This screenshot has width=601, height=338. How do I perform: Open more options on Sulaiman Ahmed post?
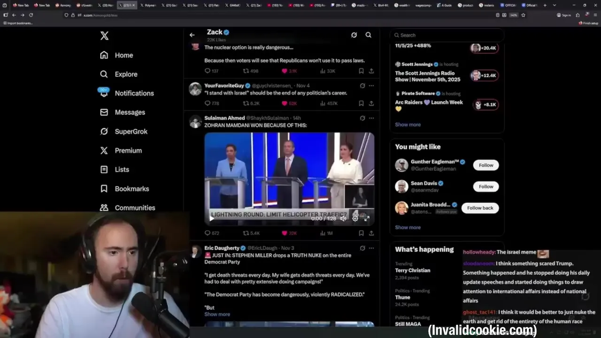point(371,118)
